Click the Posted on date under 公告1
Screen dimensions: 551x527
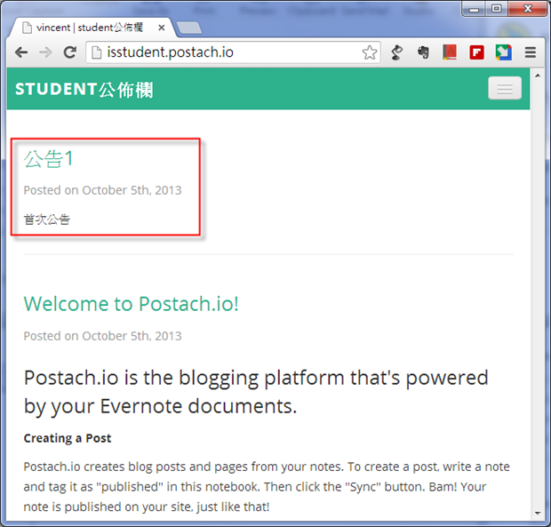(x=102, y=190)
